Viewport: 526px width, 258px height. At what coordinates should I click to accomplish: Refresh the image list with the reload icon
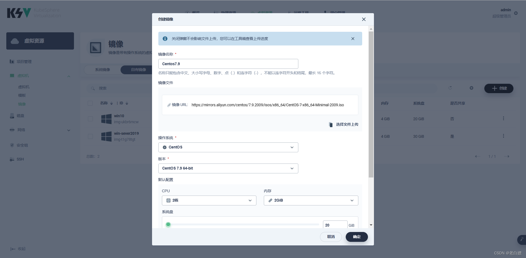(x=450, y=88)
